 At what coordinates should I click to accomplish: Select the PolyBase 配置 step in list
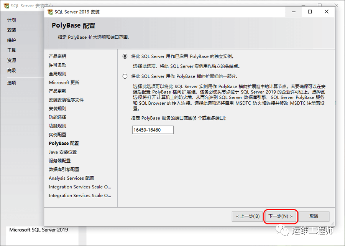64,144
